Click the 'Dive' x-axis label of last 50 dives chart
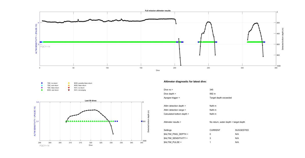Image resolution: width=305 pixels, height=158 pixels. pos(90,145)
